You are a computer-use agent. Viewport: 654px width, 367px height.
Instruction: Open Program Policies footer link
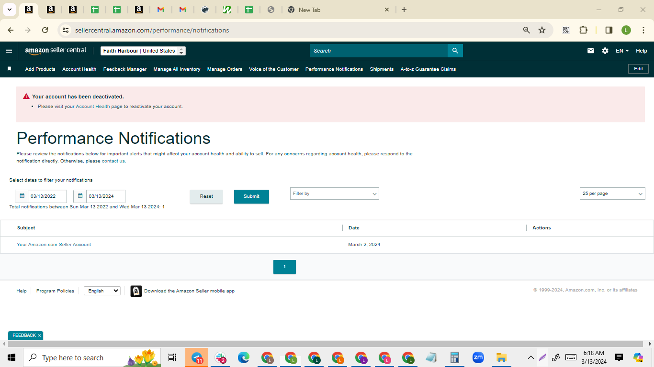(55, 291)
